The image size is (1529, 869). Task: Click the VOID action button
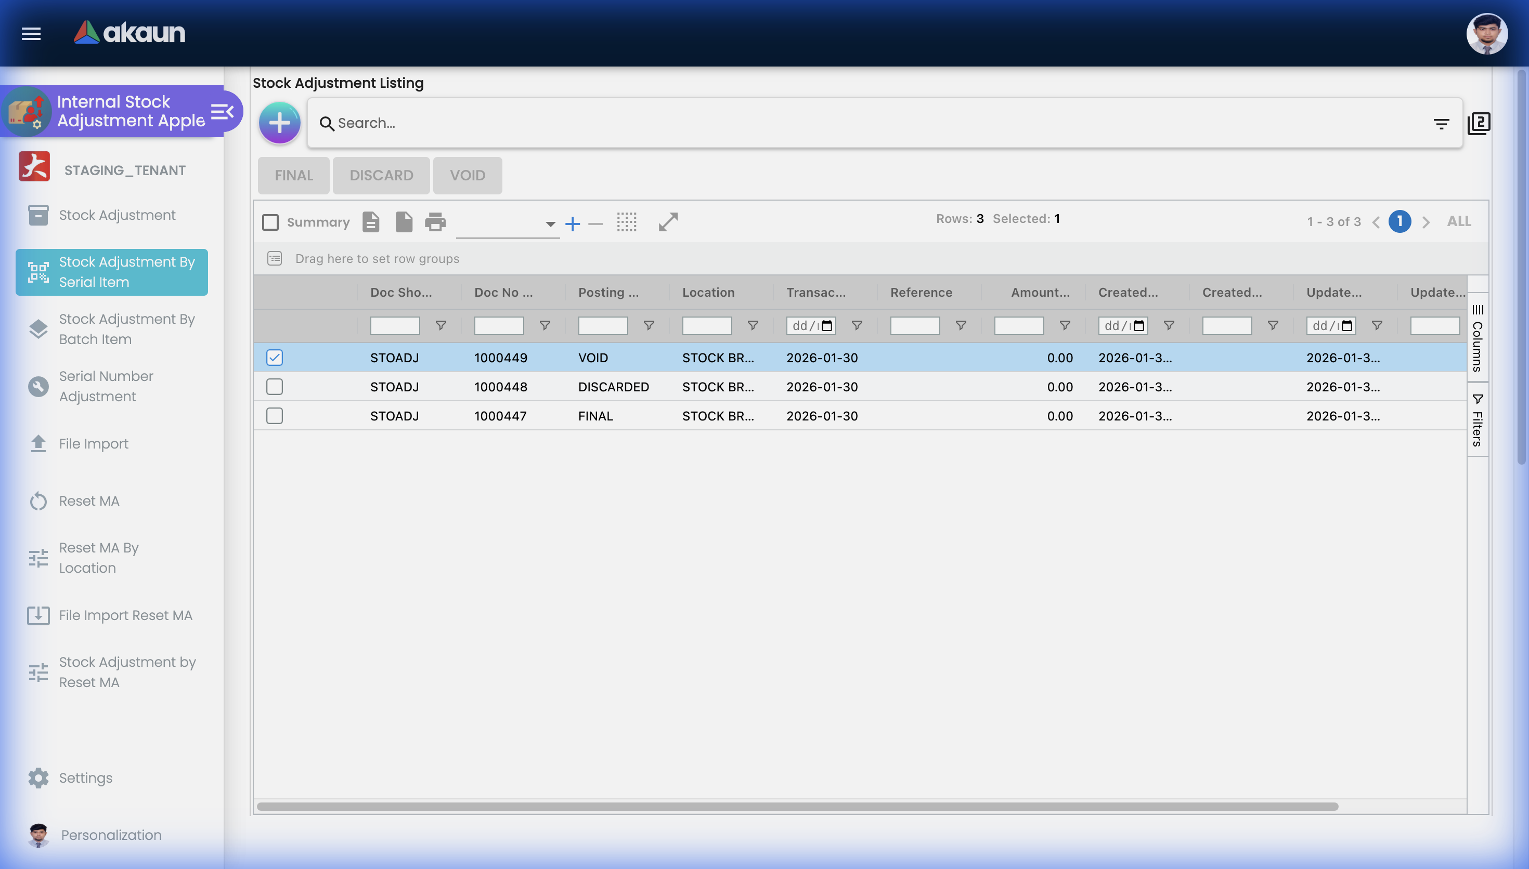[x=467, y=175]
